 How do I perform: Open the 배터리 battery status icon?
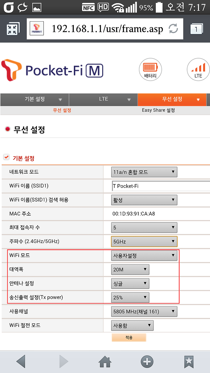(150, 70)
